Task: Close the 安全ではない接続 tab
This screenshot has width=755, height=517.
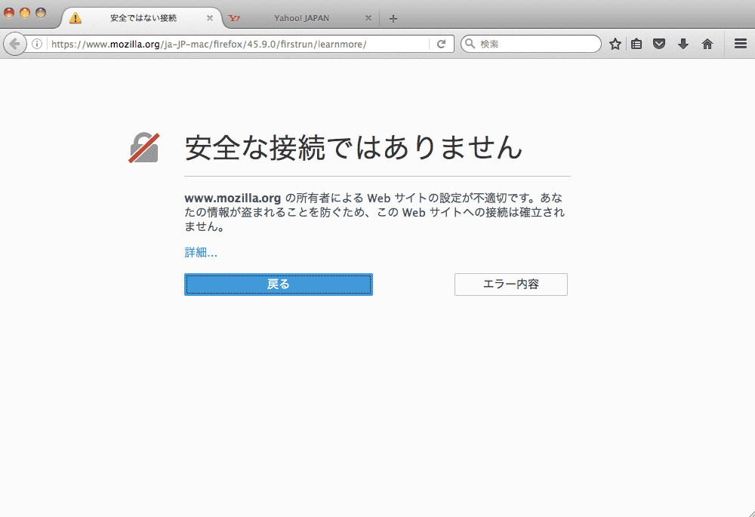Action: [209, 18]
